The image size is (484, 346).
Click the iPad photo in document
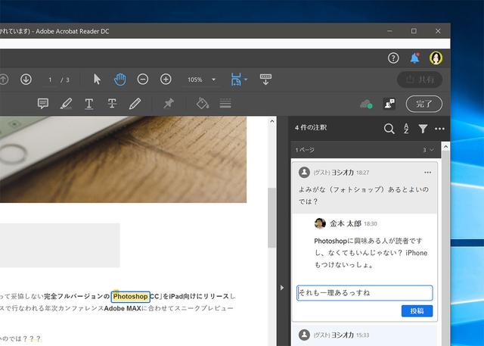123,160
